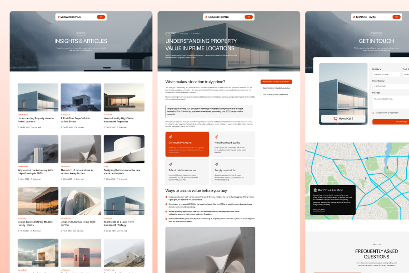Viewport: 409px width, 273px height.
Task: Select 'Ways to assess value before you buy' contents item
Action: [276, 88]
